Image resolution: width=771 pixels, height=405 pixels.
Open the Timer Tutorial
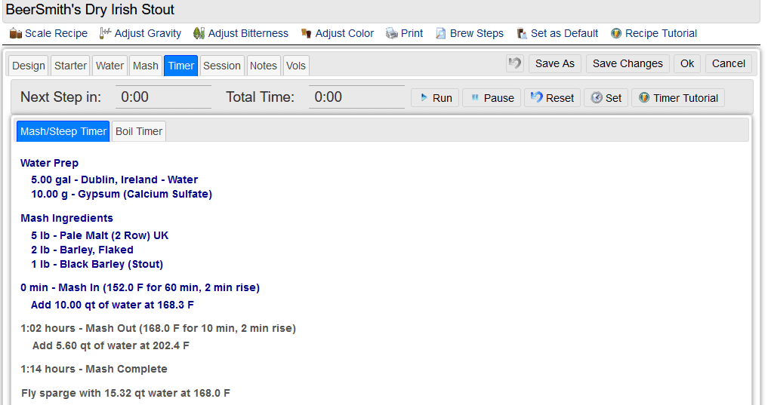point(678,98)
